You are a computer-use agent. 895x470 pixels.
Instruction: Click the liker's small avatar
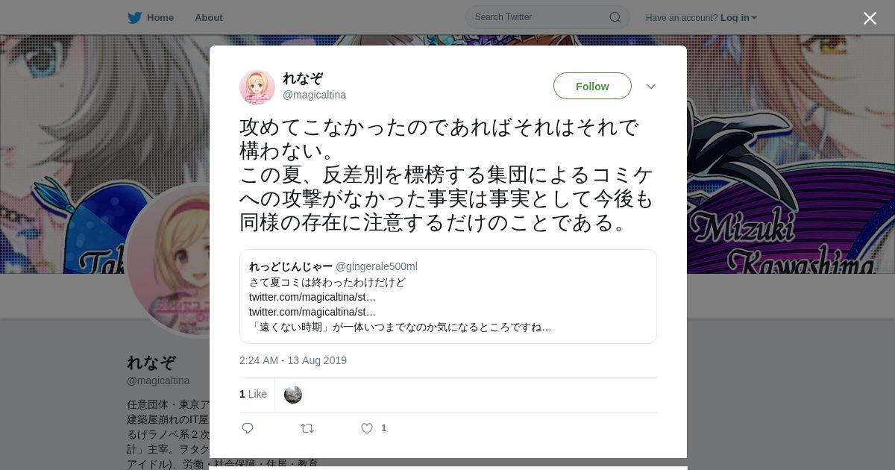coord(293,395)
